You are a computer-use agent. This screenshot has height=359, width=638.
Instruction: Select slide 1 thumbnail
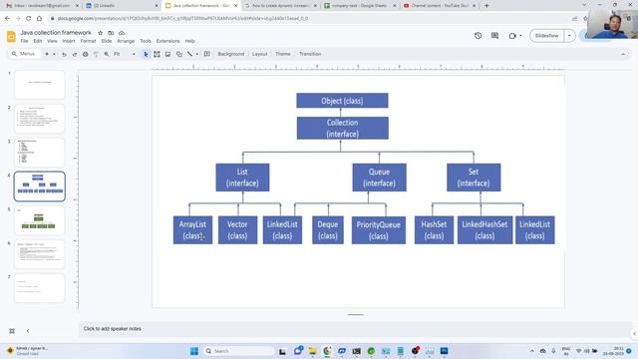point(40,84)
